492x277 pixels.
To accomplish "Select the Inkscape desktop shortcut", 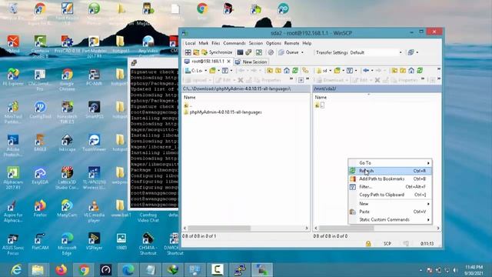I will point(67,143).
